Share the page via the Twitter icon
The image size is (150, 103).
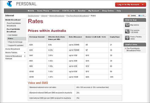coord(141,16)
